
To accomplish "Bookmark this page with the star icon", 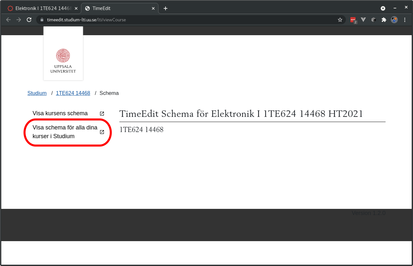I will pyautogui.click(x=340, y=20).
